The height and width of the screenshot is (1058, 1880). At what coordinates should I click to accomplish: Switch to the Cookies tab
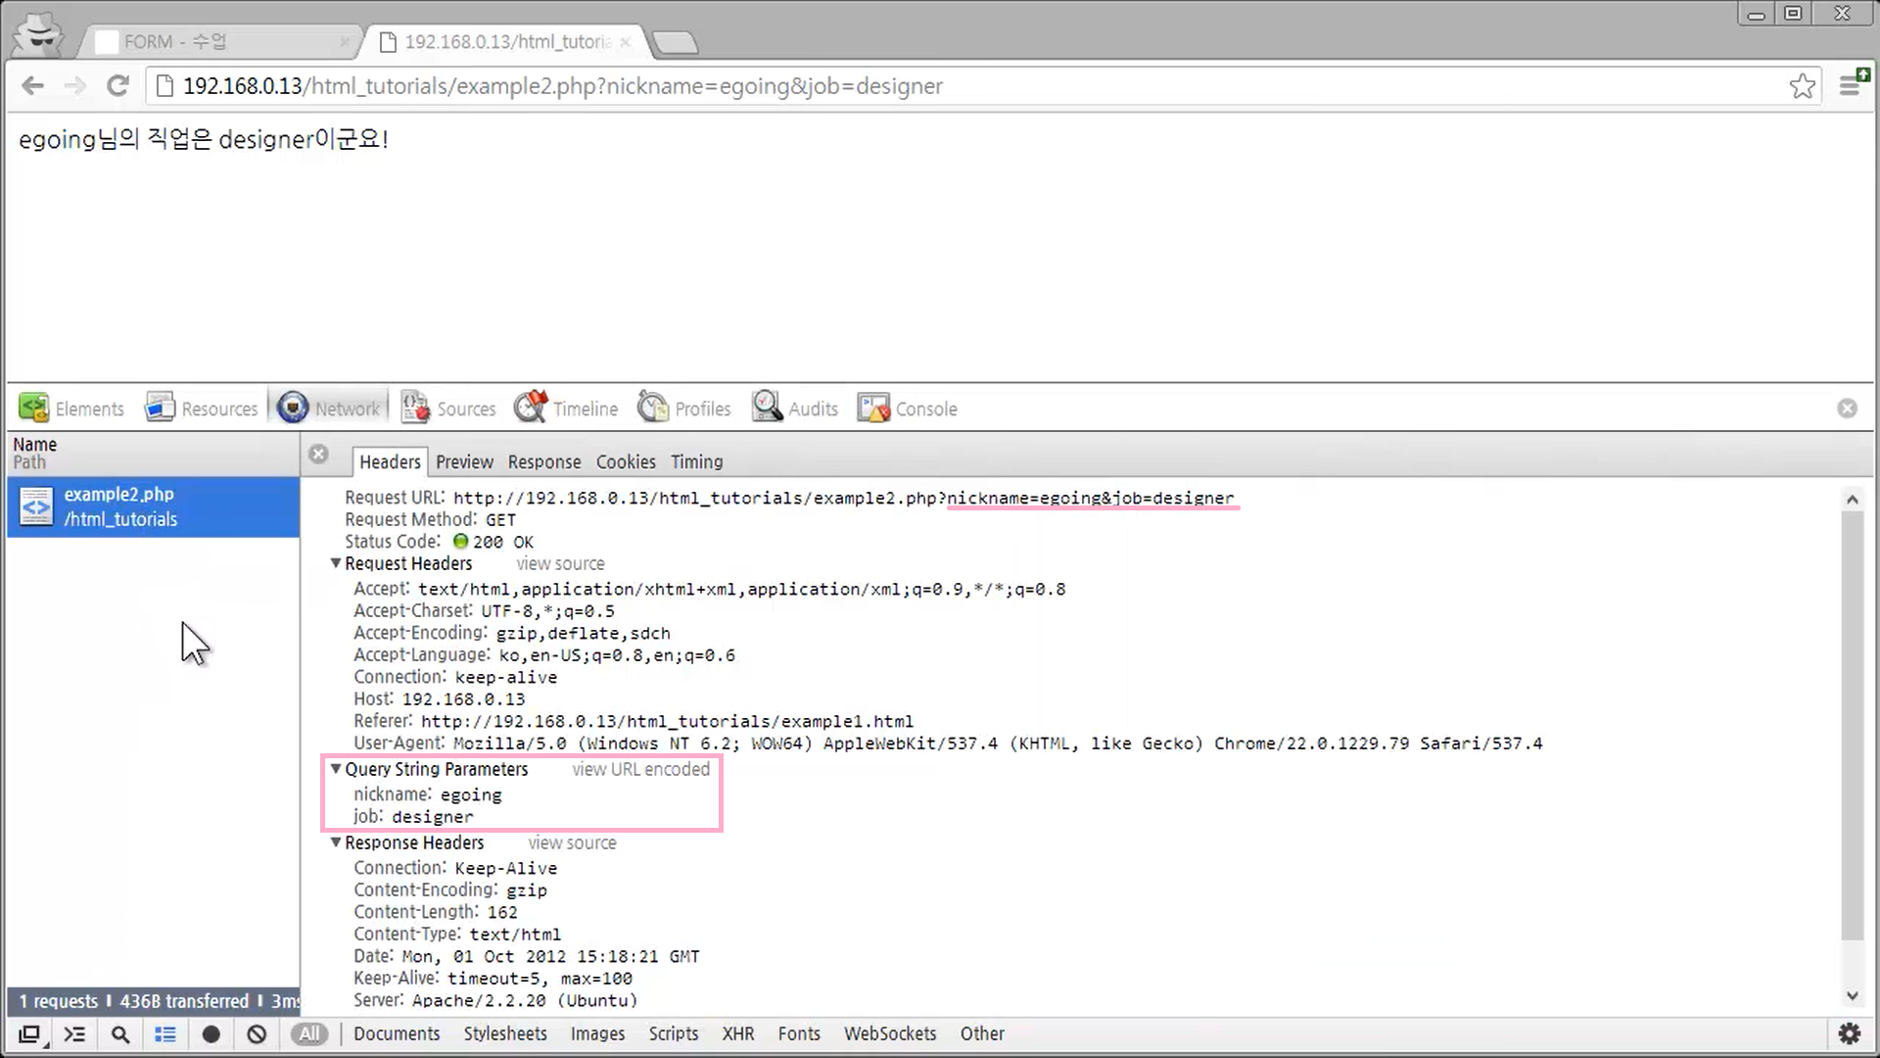625,461
